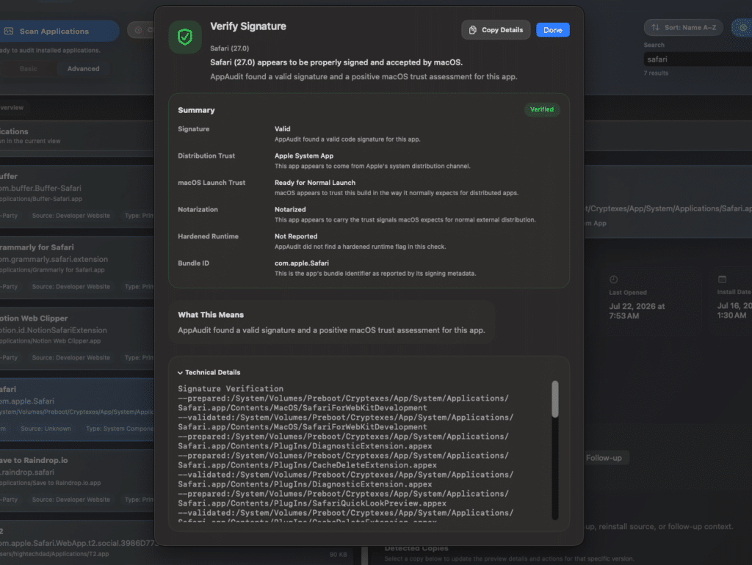Click the Hardened Runtime label
This screenshot has width=752, height=565.
tap(208, 236)
